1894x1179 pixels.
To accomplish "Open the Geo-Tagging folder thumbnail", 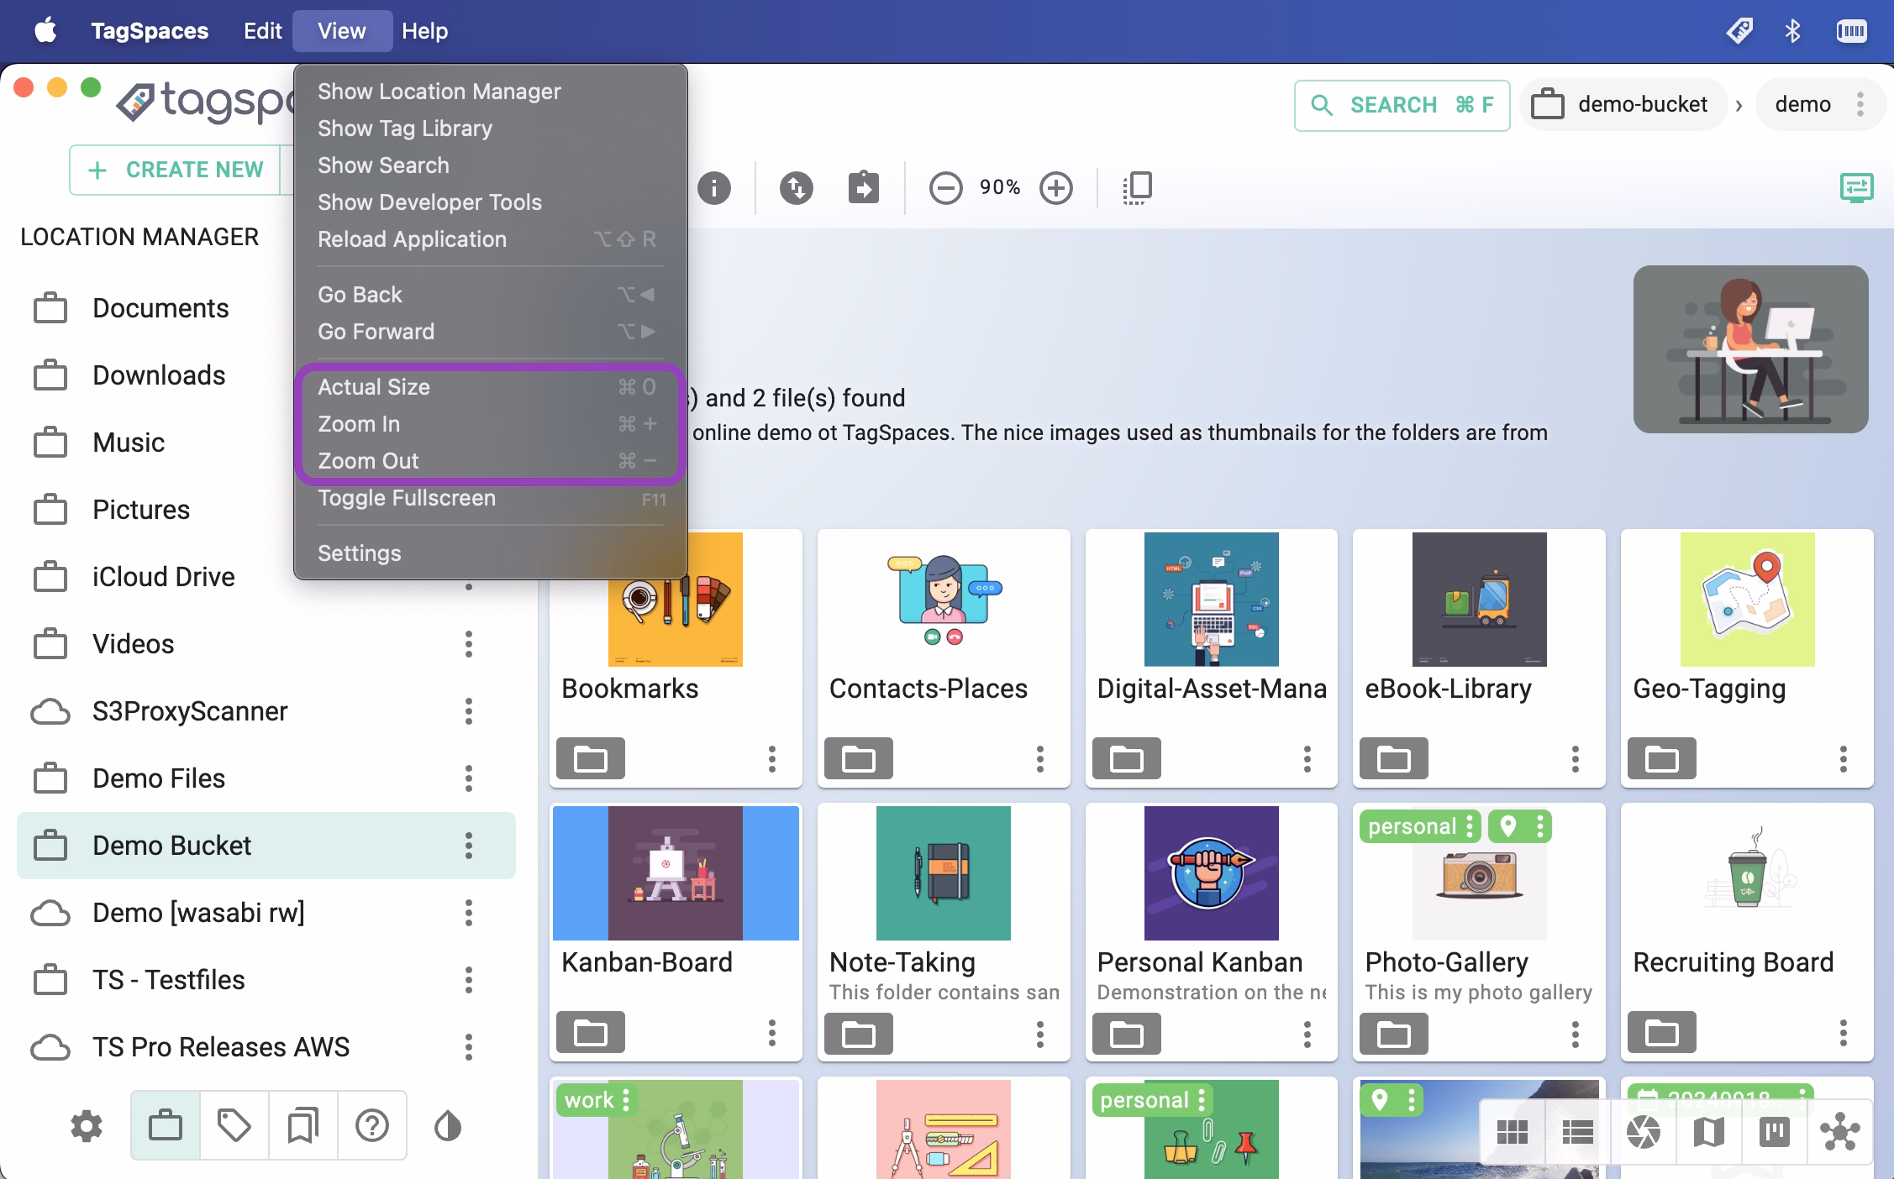I will tap(1746, 599).
